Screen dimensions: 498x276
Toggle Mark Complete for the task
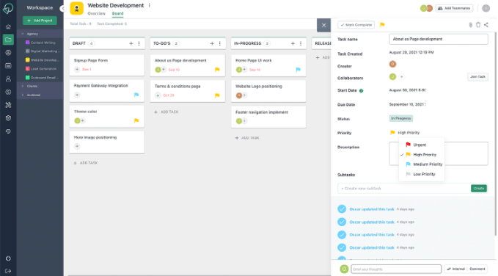pos(356,24)
